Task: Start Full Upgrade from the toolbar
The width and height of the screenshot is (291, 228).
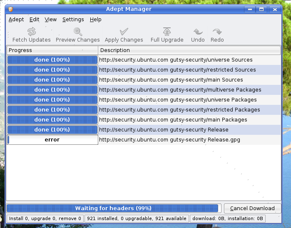Action: (x=167, y=32)
